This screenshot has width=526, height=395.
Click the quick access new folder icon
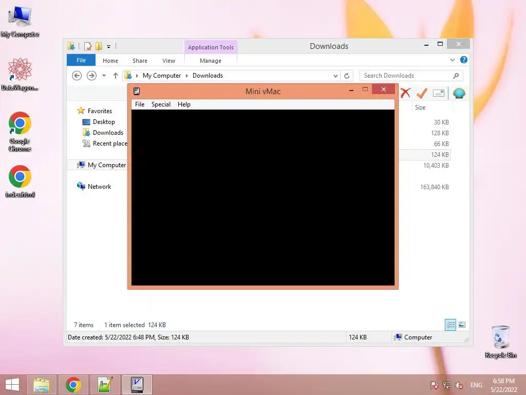99,46
